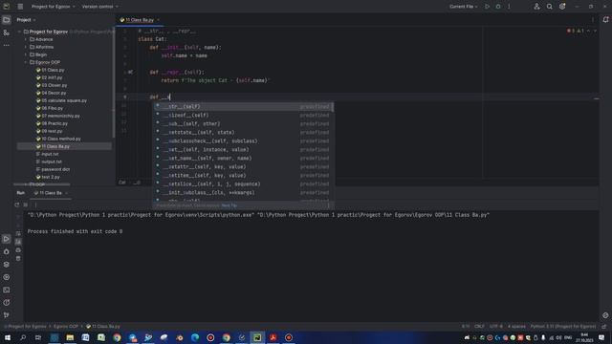612x344 pixels.
Task: Click the Next Tip link in completion popup
Action: pos(229,205)
